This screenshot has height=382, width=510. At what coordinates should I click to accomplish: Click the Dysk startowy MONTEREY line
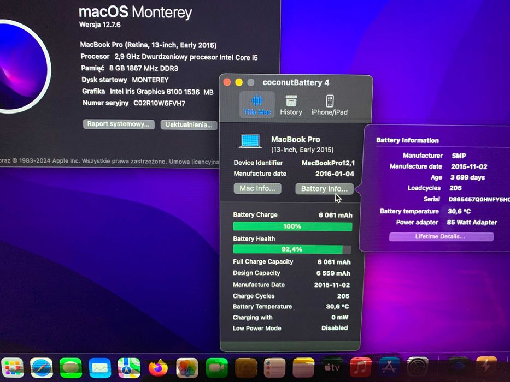(125, 80)
